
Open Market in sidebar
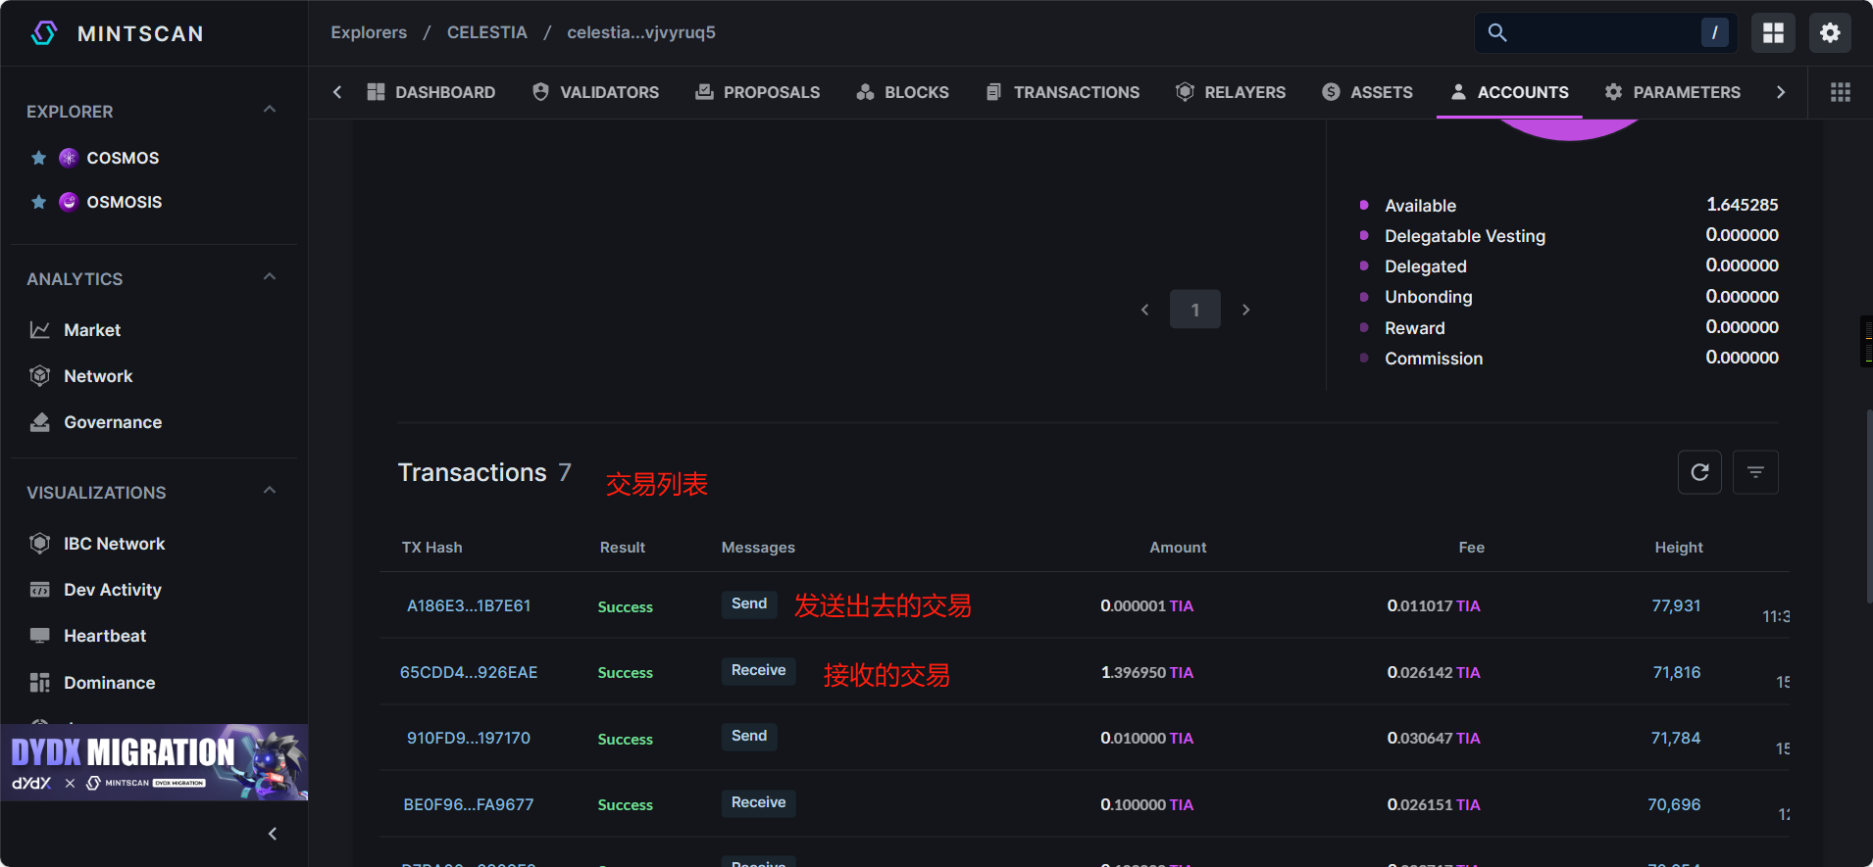(x=92, y=330)
